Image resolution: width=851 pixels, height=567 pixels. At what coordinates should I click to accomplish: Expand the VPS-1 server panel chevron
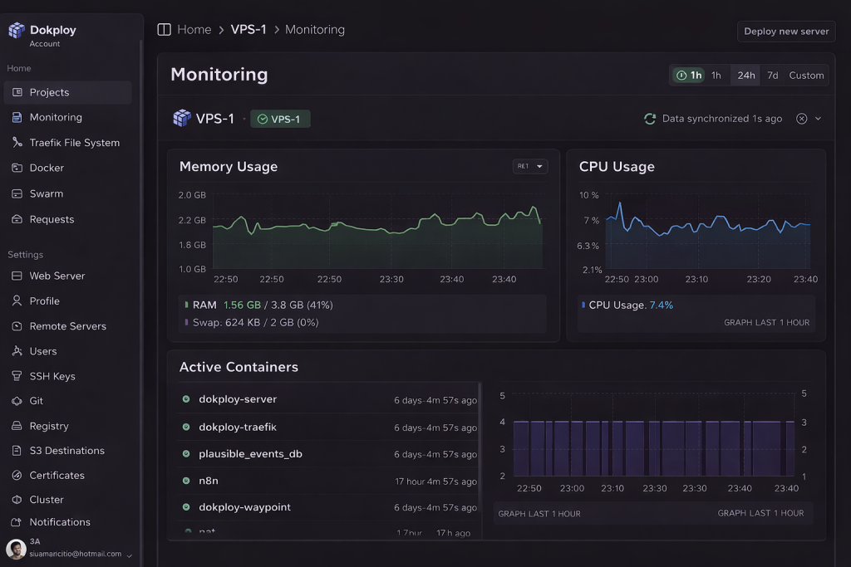[x=818, y=119]
